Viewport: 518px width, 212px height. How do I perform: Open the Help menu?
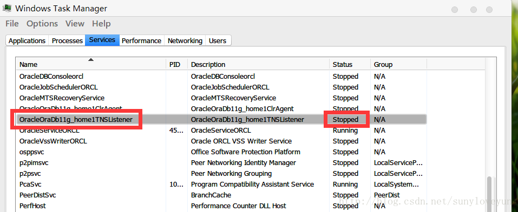[101, 24]
